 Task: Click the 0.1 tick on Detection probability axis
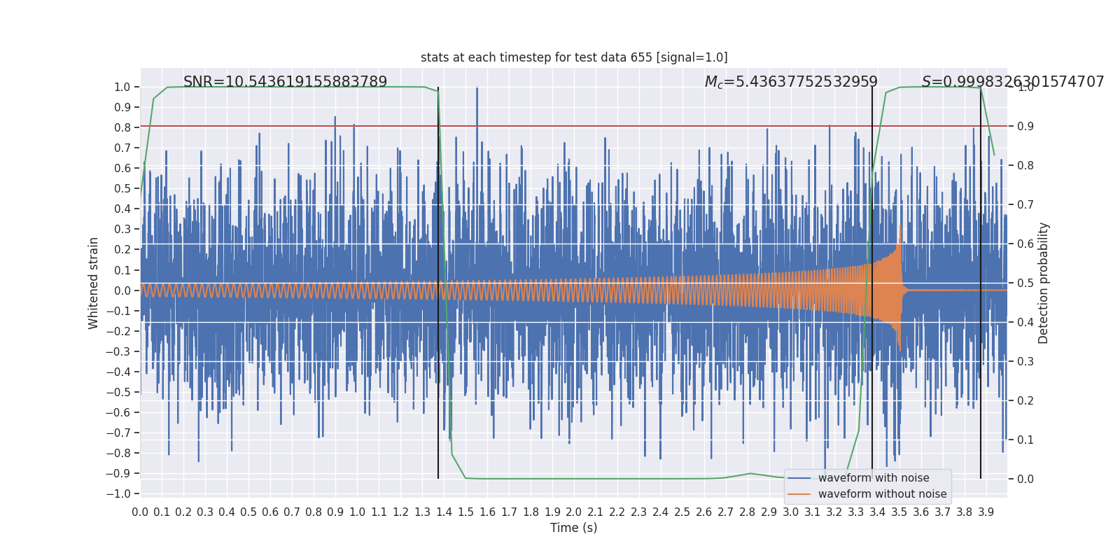(x=1025, y=440)
